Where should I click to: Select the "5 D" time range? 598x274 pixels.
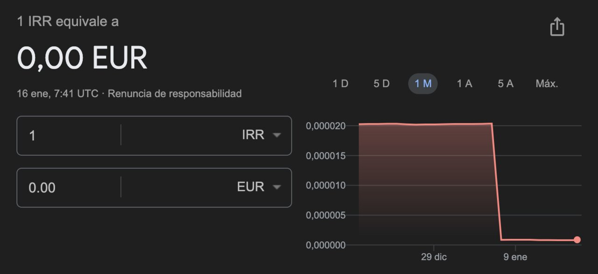tap(381, 83)
